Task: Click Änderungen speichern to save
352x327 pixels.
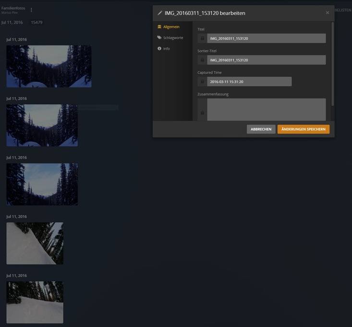Action: [x=303, y=129]
